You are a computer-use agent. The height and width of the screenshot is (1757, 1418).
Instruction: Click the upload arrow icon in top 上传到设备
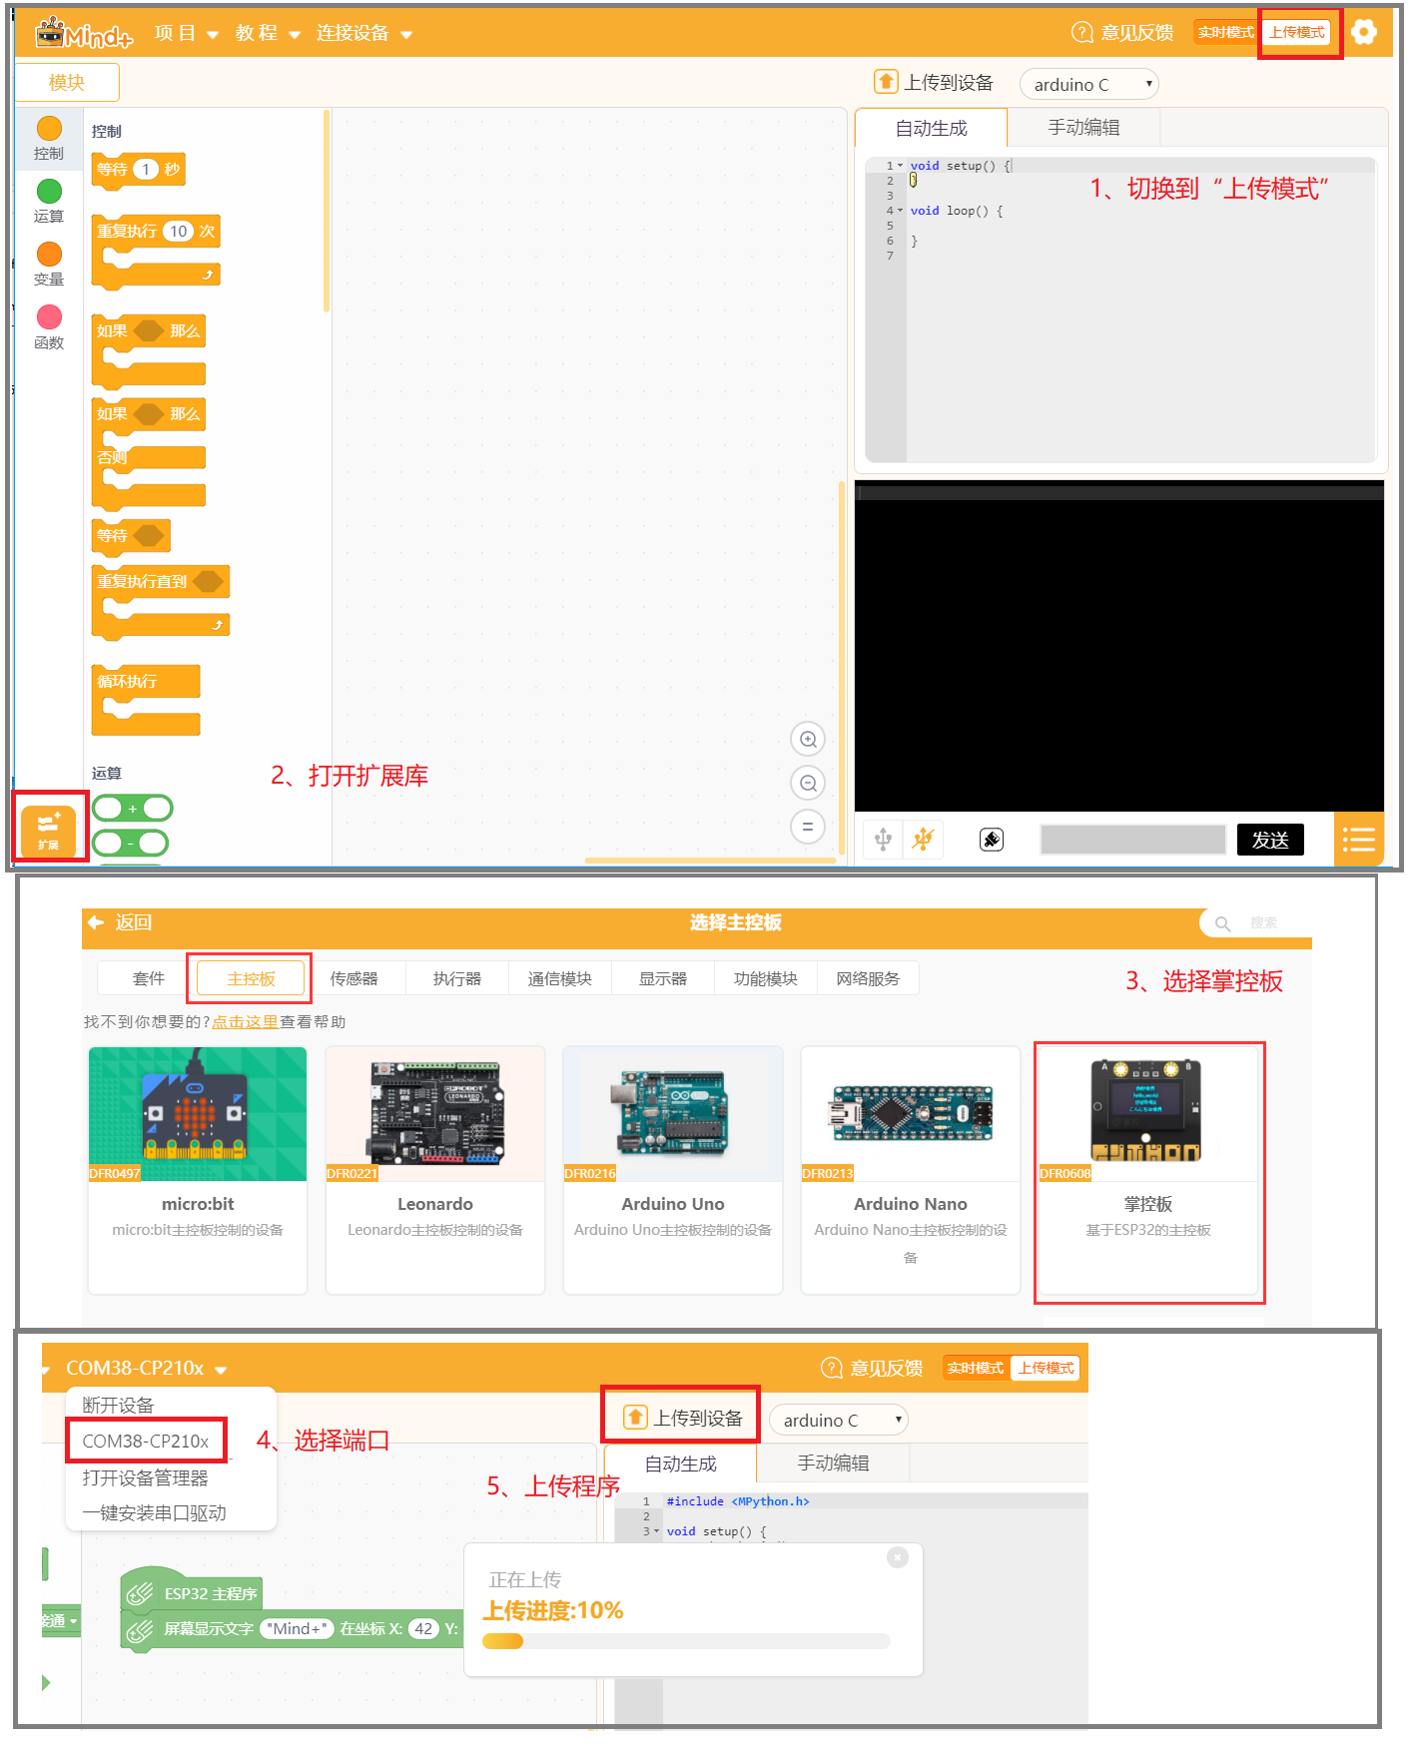coord(886,82)
